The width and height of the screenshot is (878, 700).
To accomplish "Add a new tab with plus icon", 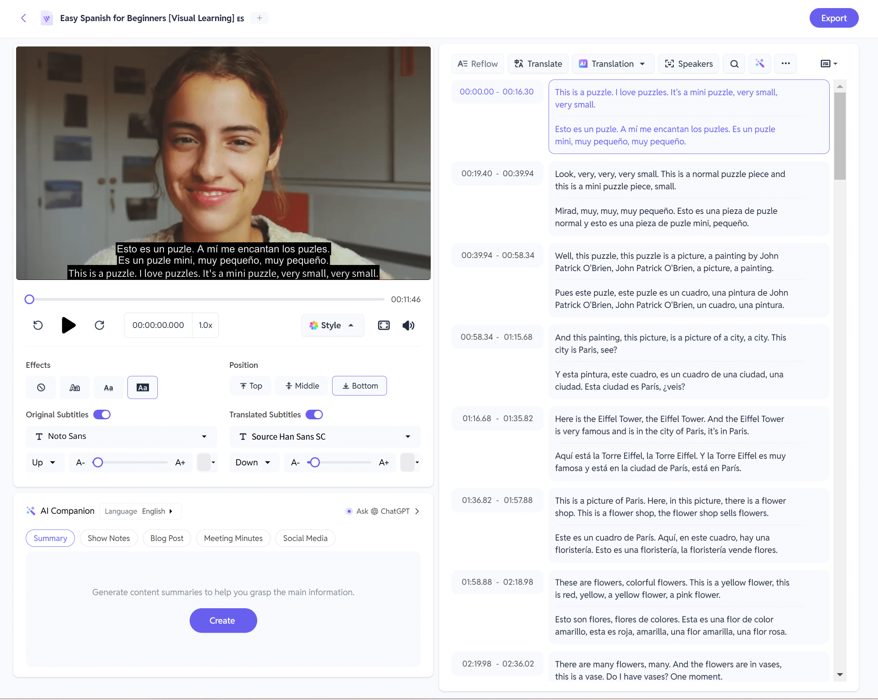I will click(x=260, y=18).
